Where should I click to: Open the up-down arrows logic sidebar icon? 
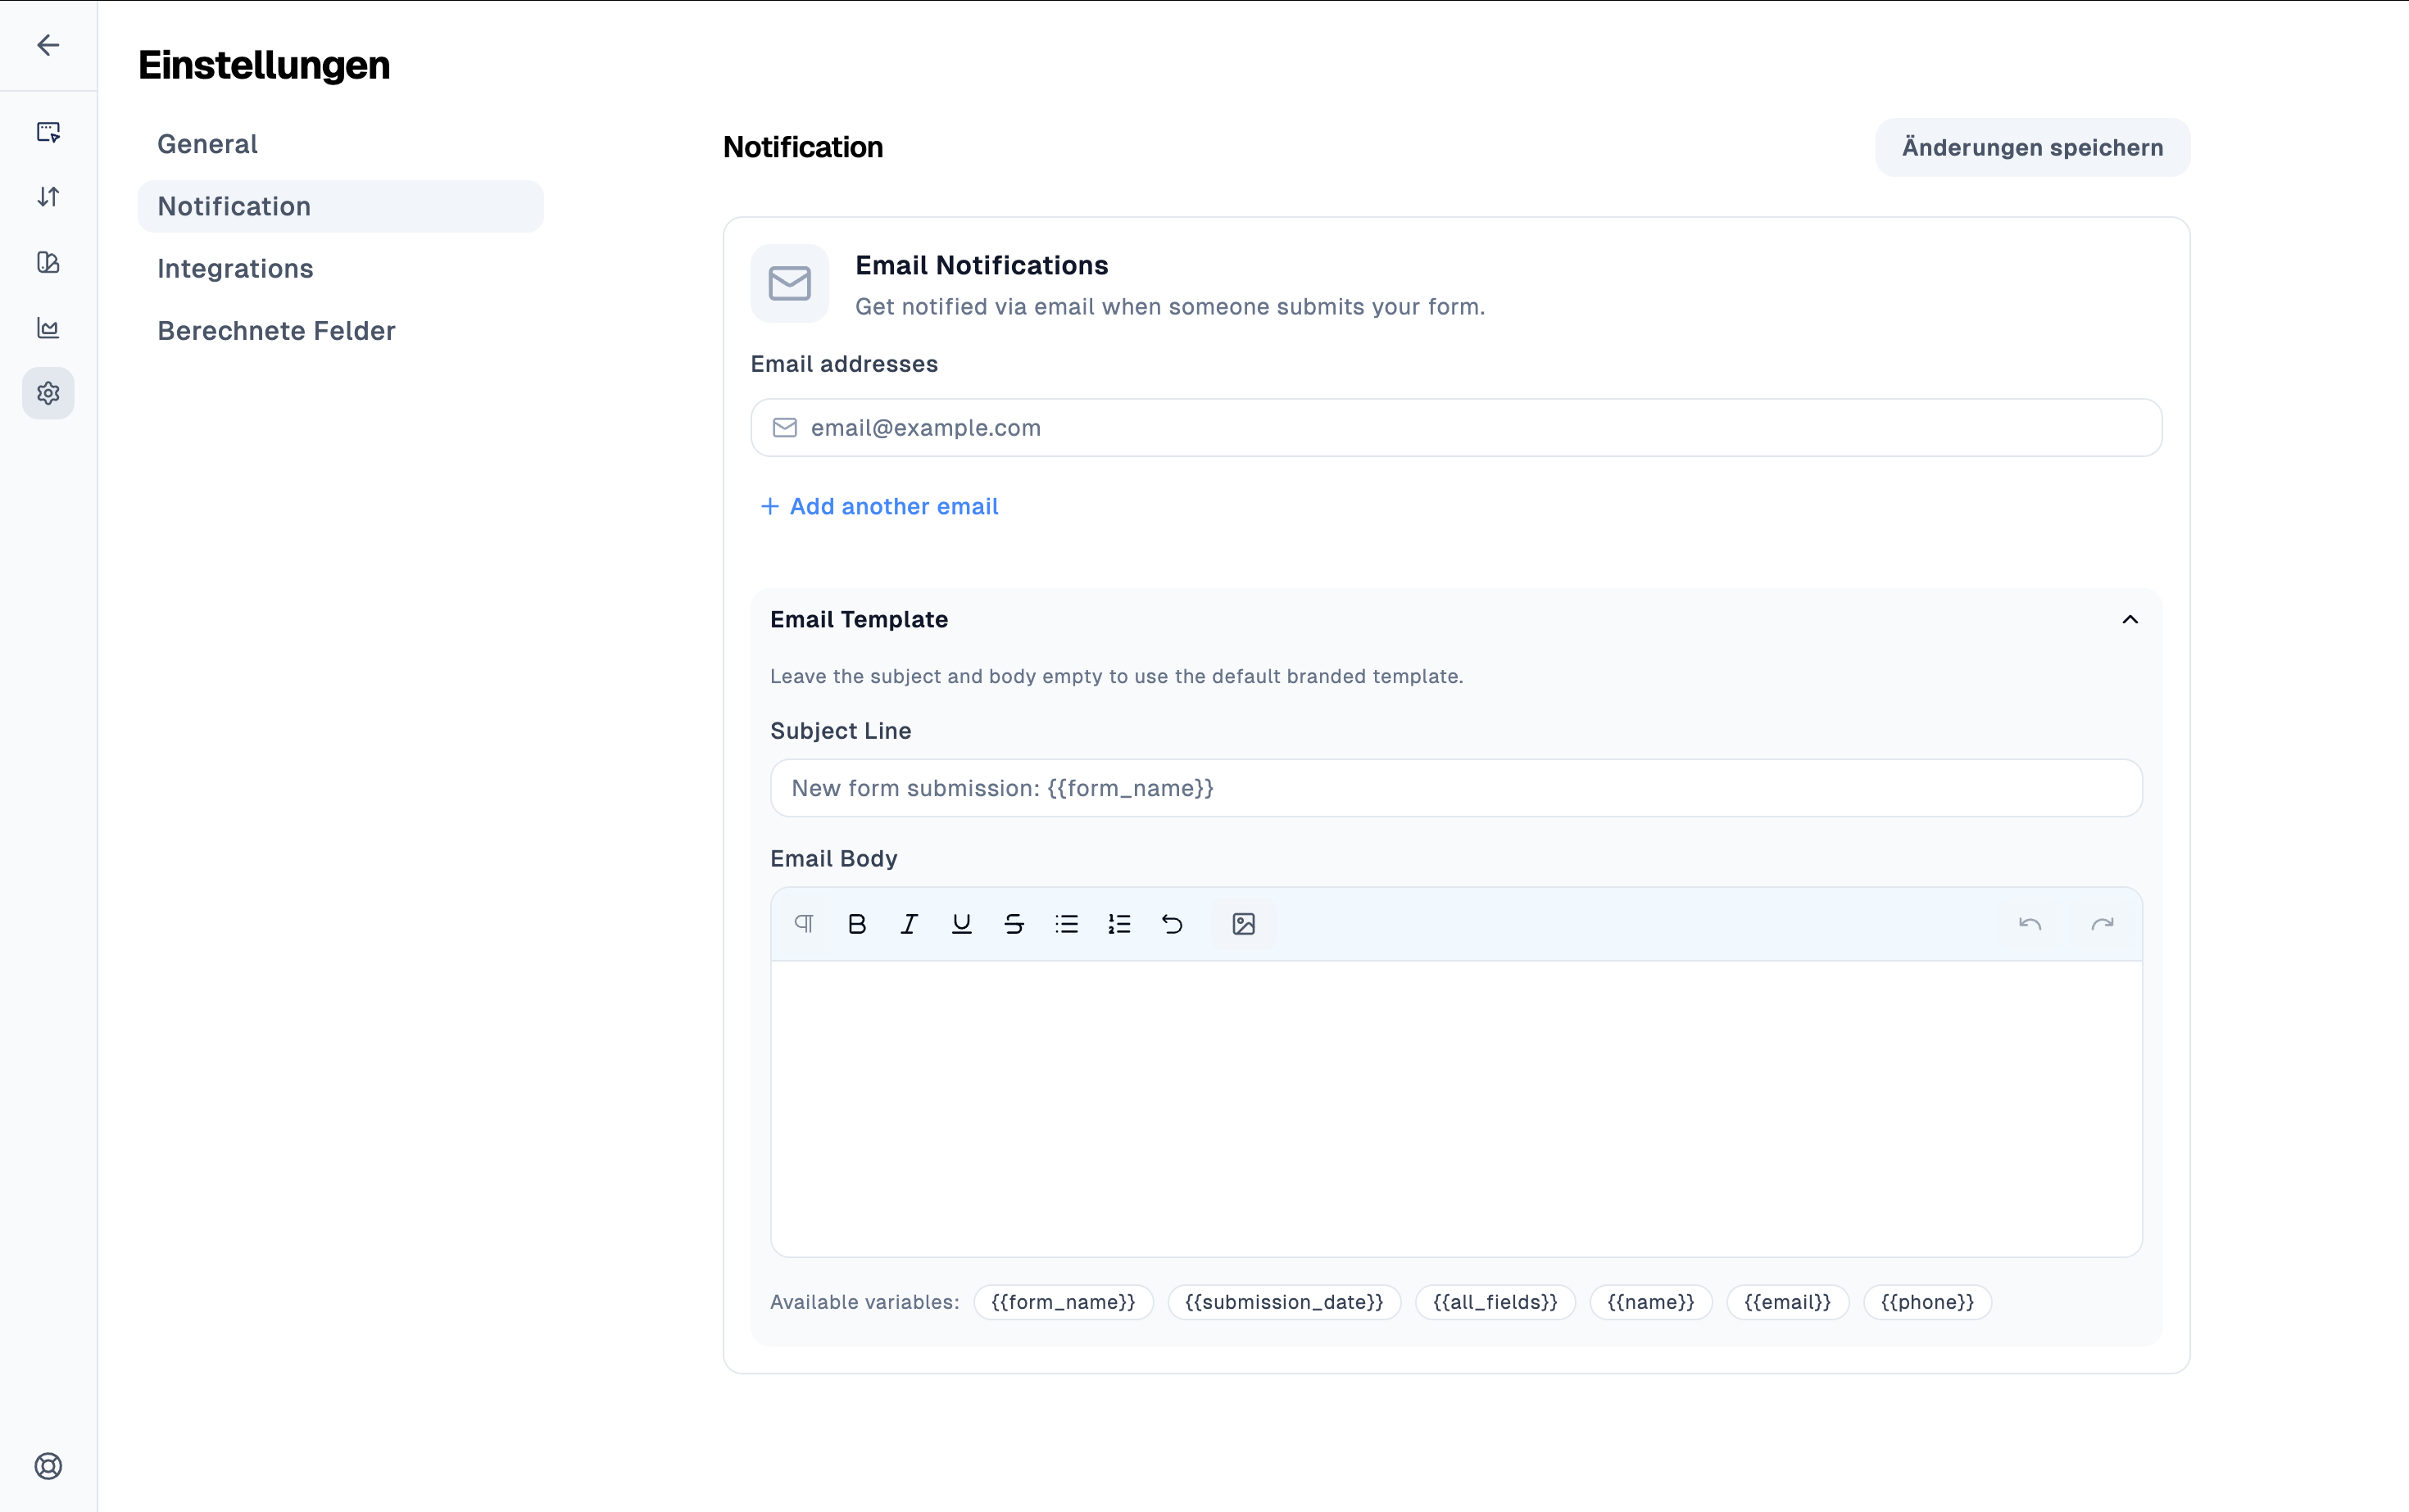point(48,197)
